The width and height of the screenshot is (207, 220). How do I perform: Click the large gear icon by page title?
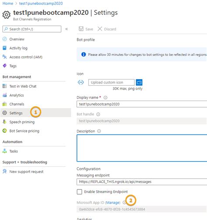(7, 15)
